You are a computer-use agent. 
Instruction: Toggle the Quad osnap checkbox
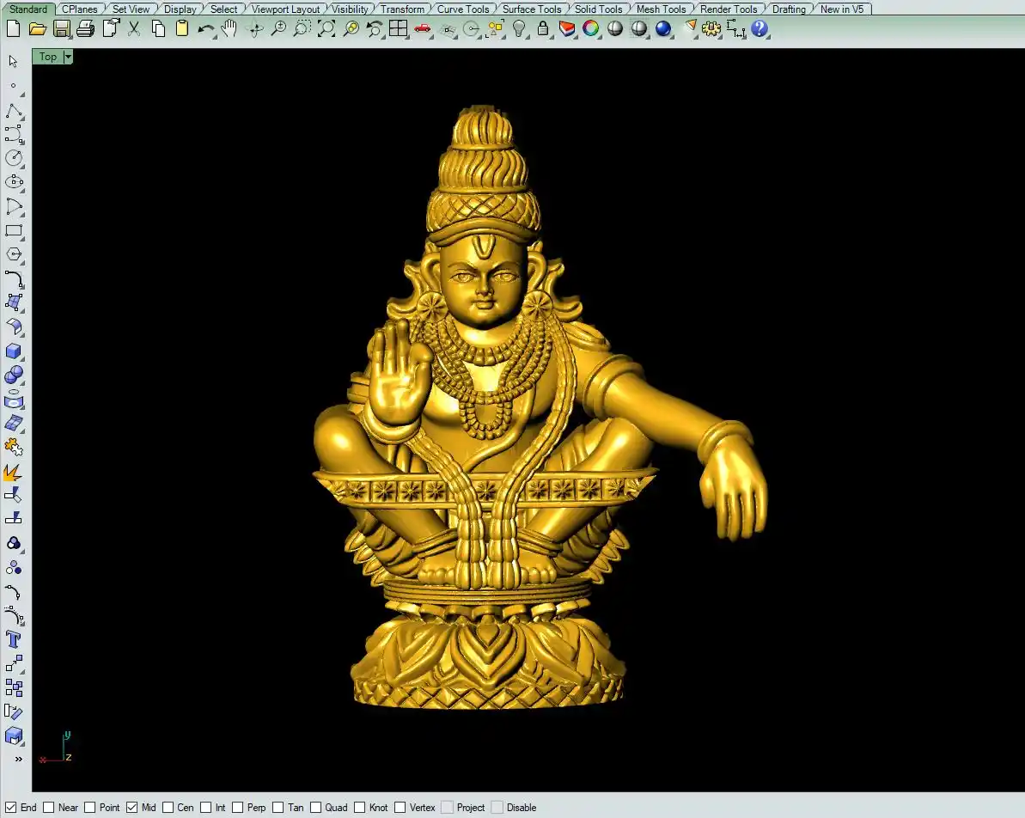pyautogui.click(x=316, y=808)
